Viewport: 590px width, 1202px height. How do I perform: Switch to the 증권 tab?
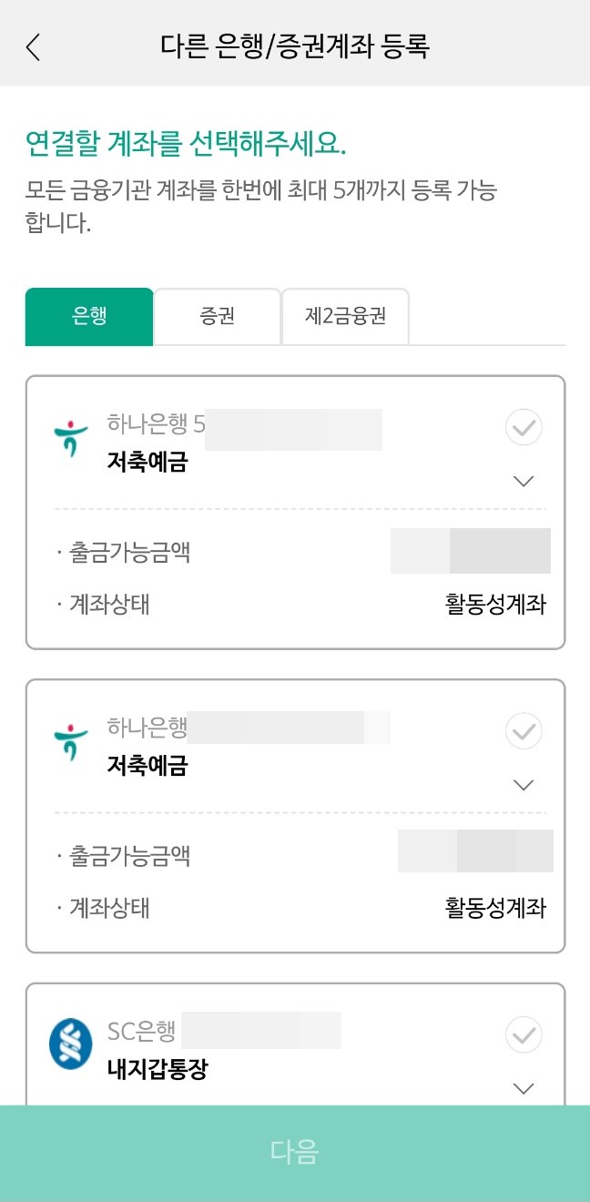218,317
